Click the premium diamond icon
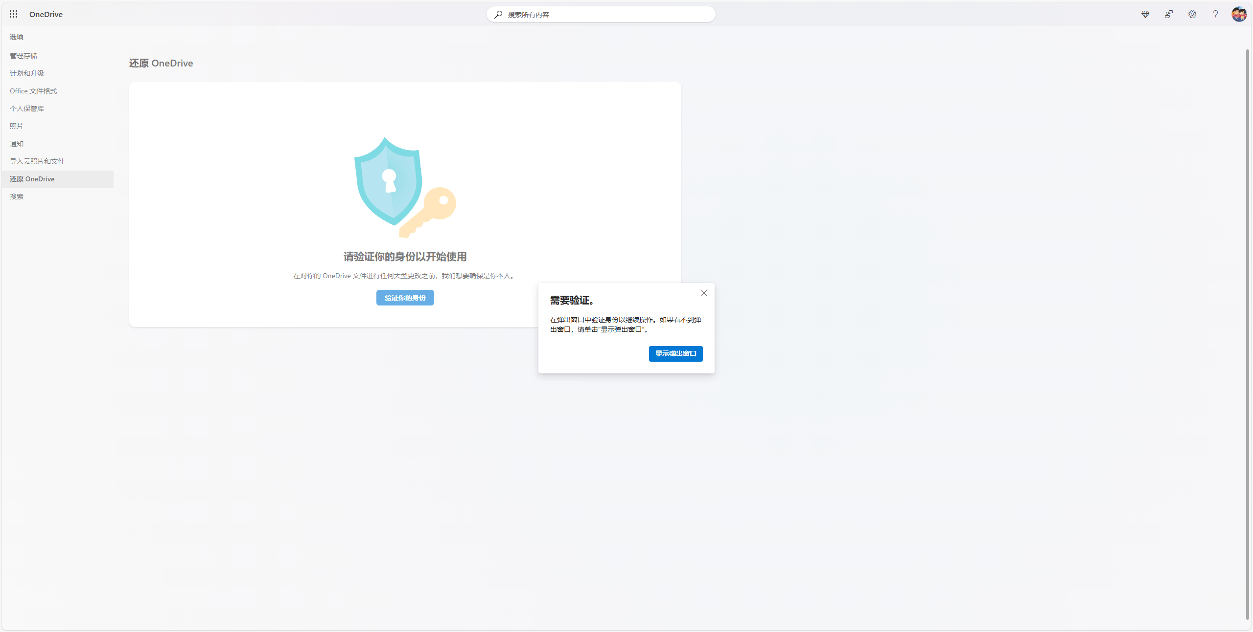The height and width of the screenshot is (632, 1253). 1145,14
